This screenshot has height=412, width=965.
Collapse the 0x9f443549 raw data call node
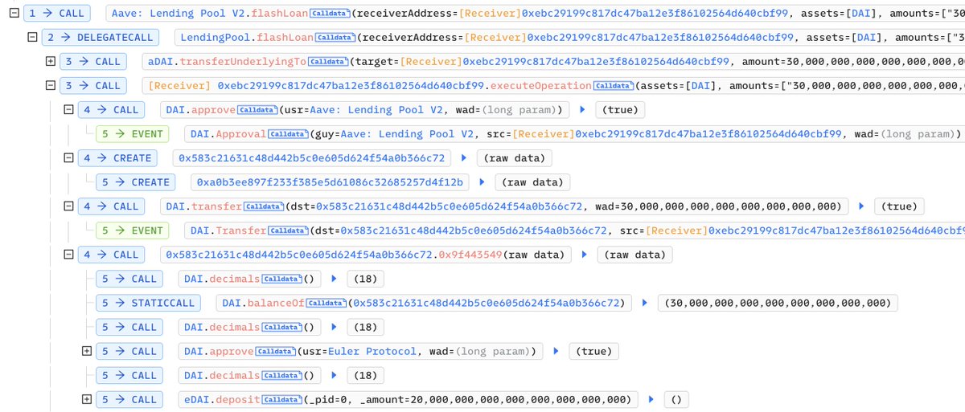point(68,255)
